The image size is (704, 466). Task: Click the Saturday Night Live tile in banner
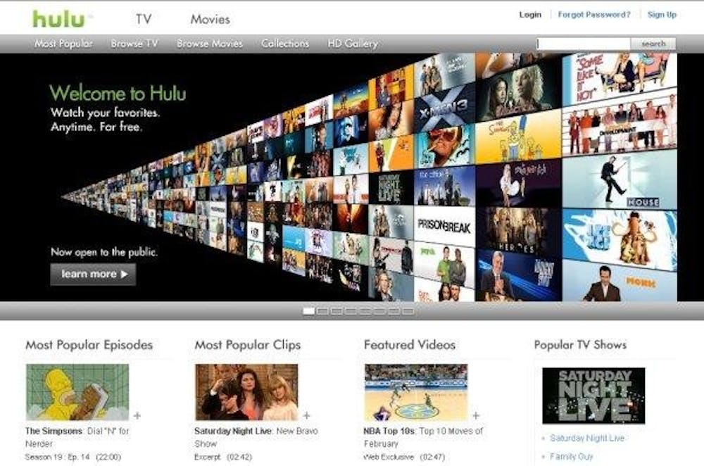[391, 188]
